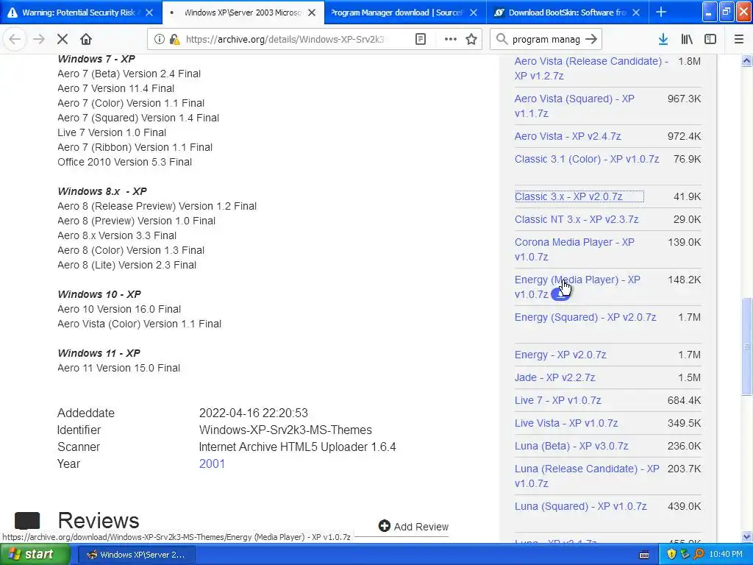Click the Aero 10 Version 16.0 Final text
Image resolution: width=753 pixels, height=565 pixels.
tap(119, 309)
